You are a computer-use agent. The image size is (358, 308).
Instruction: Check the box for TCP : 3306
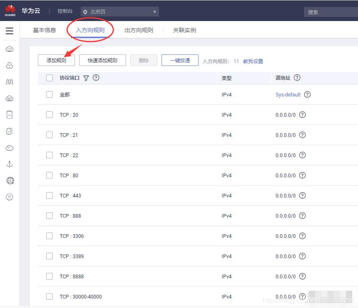pyautogui.click(x=49, y=236)
